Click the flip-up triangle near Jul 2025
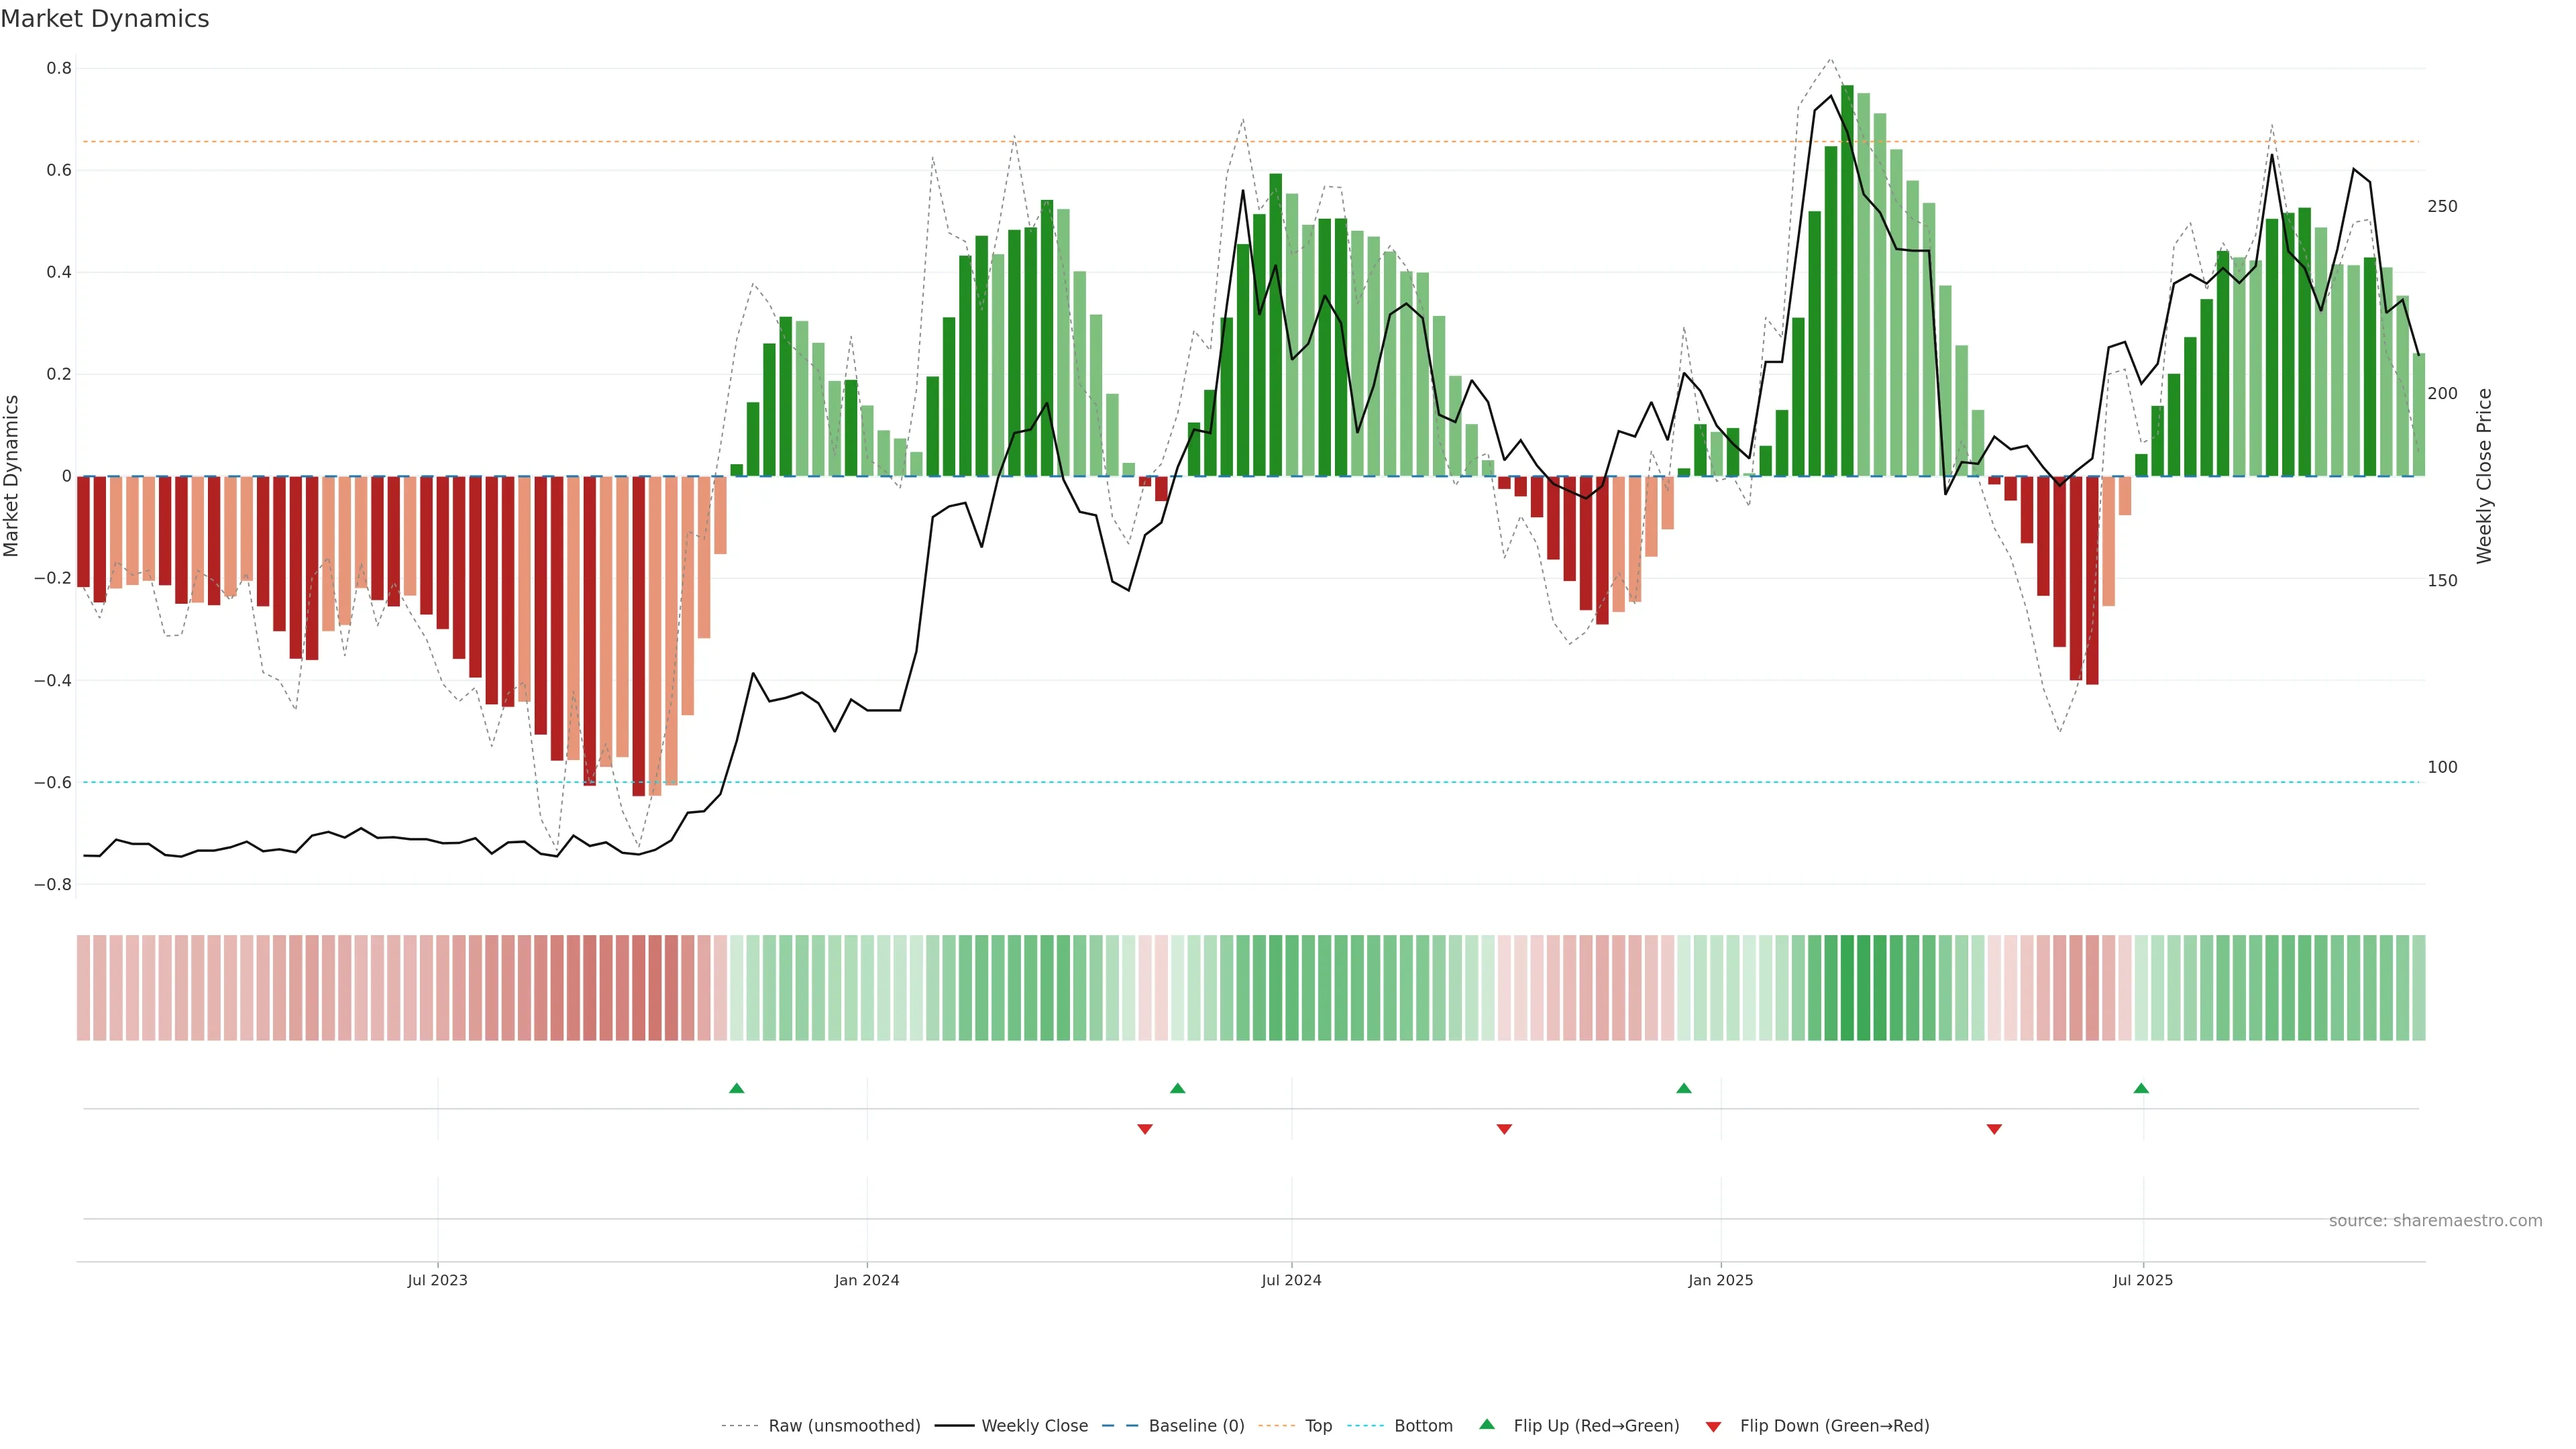Image resolution: width=2576 pixels, height=1449 pixels. click(x=2141, y=1088)
